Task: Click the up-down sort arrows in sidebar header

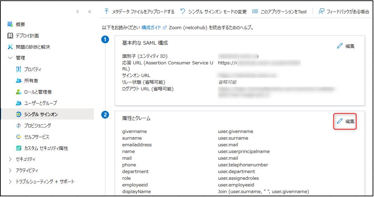Action: coord(78,12)
